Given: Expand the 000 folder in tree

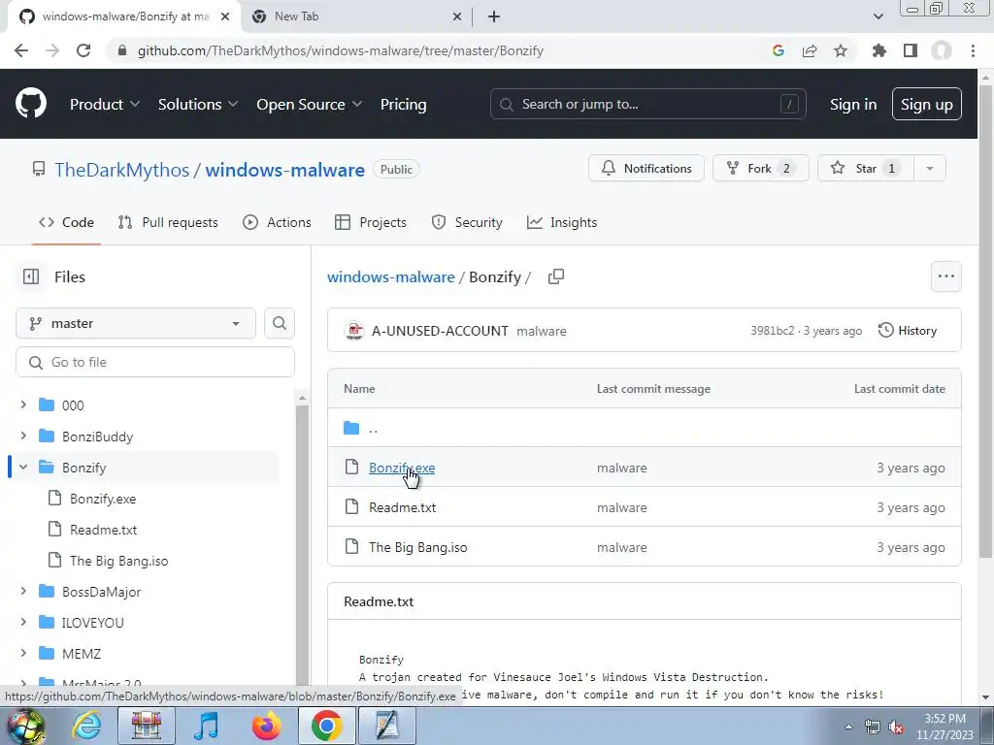Looking at the screenshot, I should (x=23, y=405).
